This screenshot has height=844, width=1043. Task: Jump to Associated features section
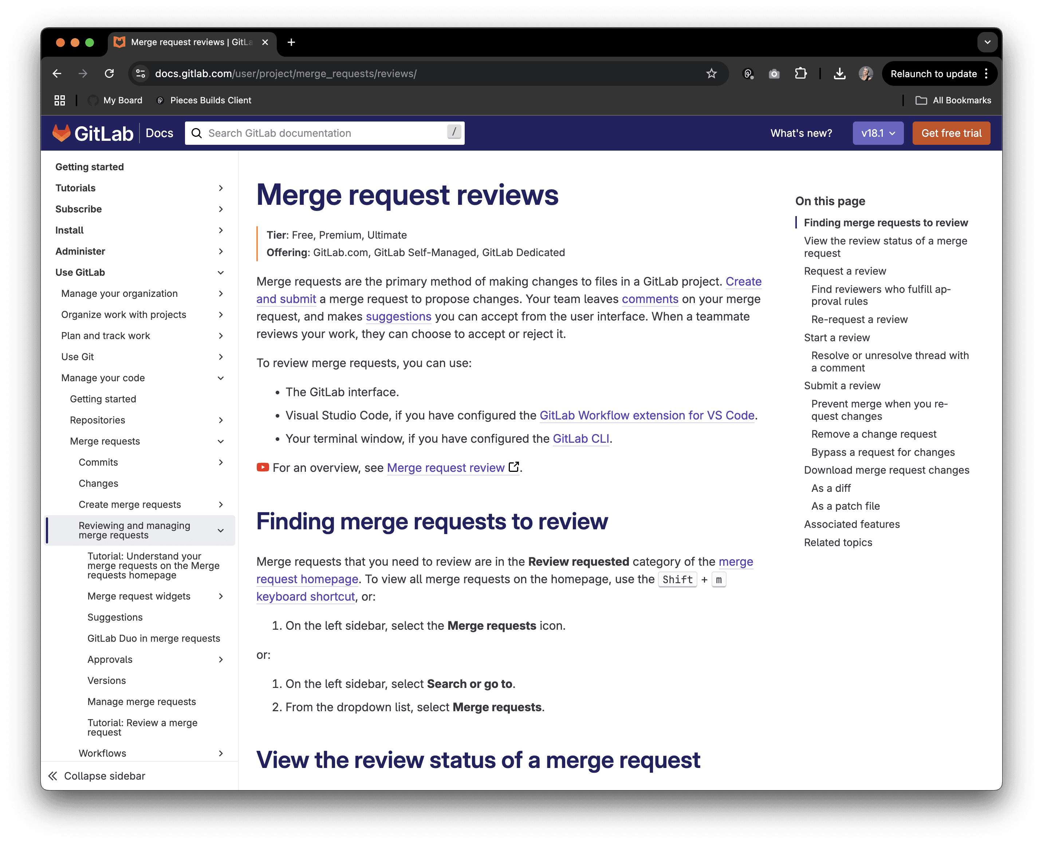click(x=852, y=524)
